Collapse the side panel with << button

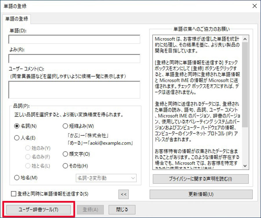(124, 194)
